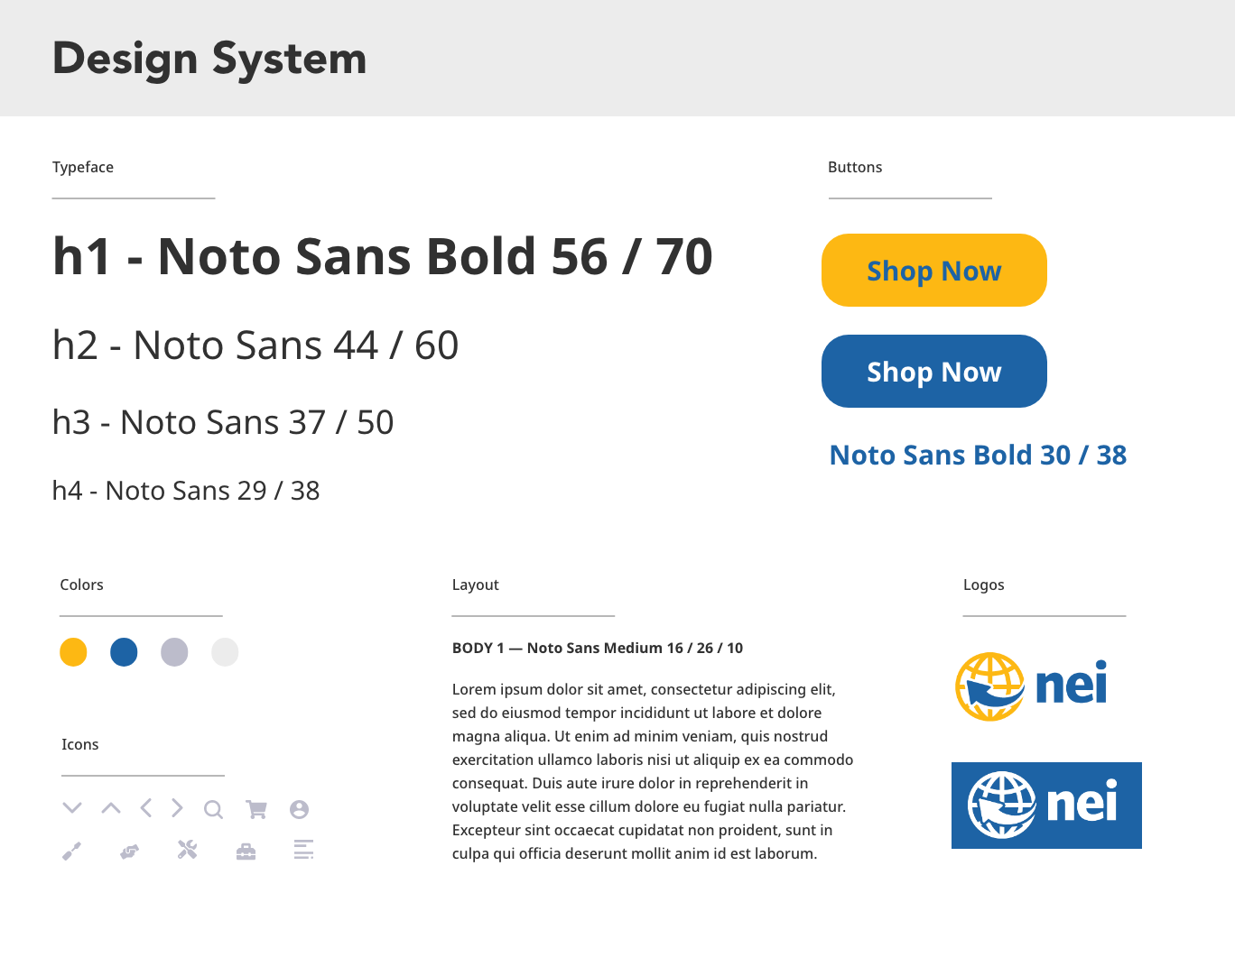Image resolution: width=1235 pixels, height=976 pixels.
Task: Select the shopping cart icon
Action: 256,809
